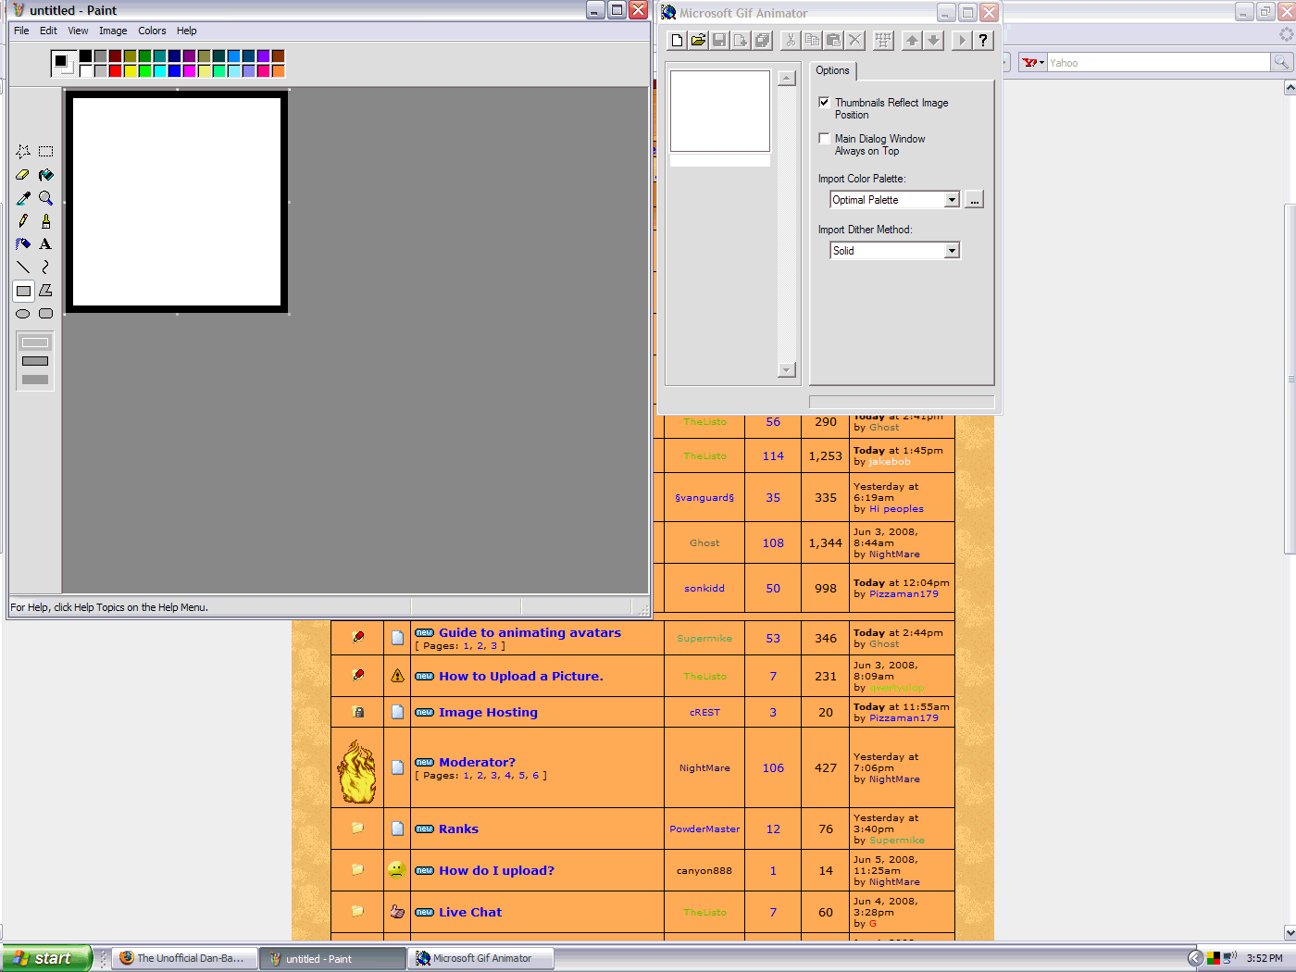Choose the Line tool in Paint
Viewport: 1296px width, 972px height.
tap(23, 268)
